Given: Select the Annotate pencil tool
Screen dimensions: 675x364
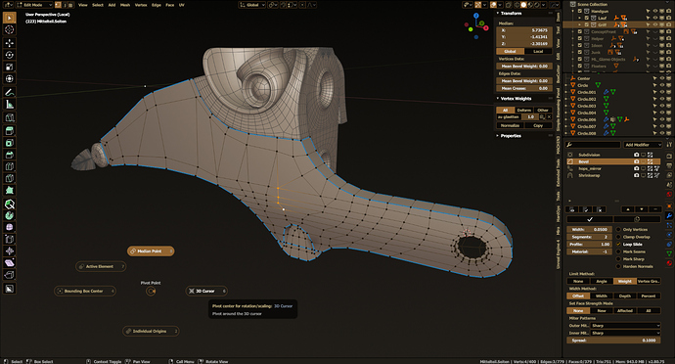Looking at the screenshot, I should click(10, 92).
